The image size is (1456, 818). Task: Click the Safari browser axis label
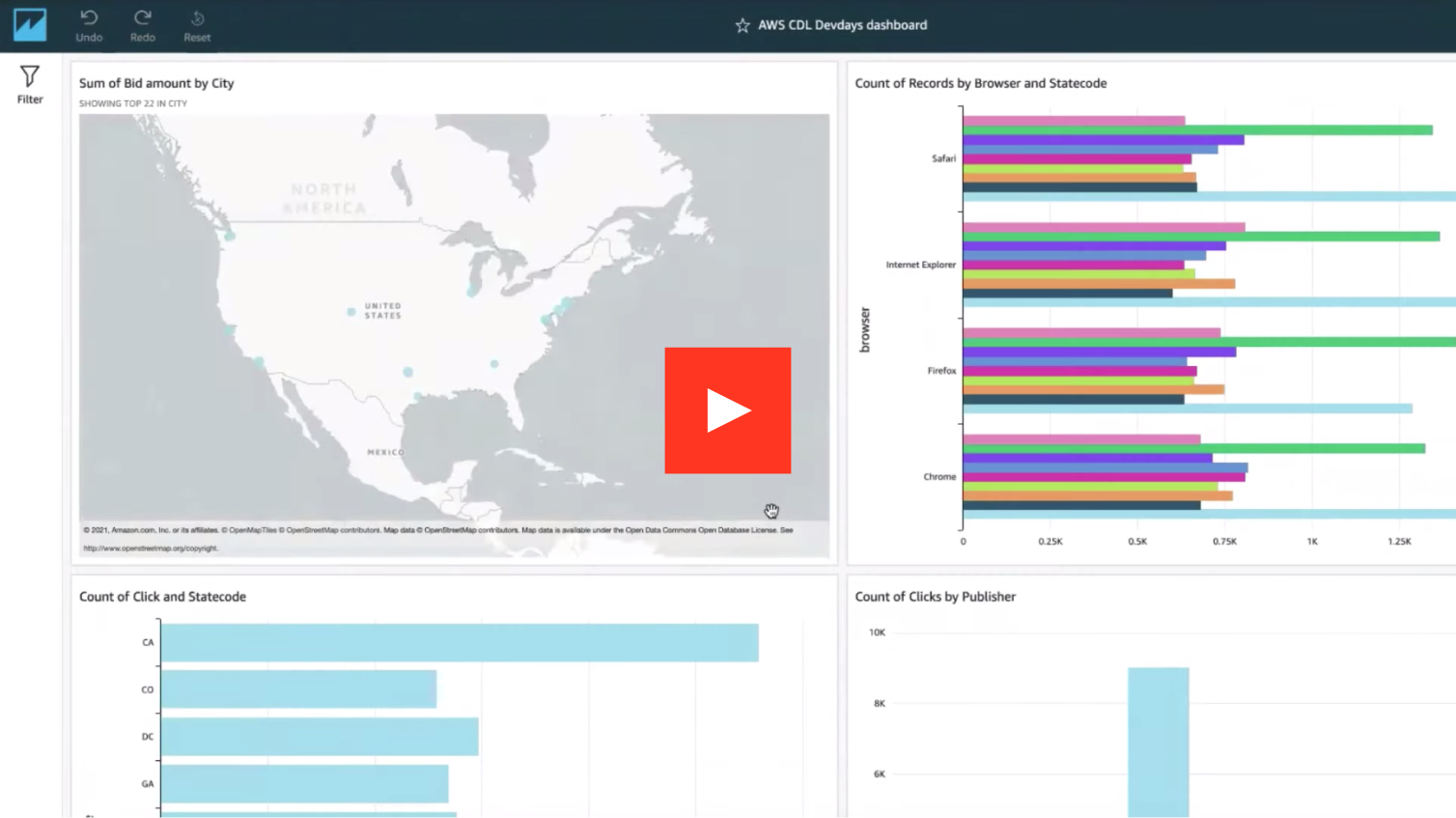click(943, 158)
